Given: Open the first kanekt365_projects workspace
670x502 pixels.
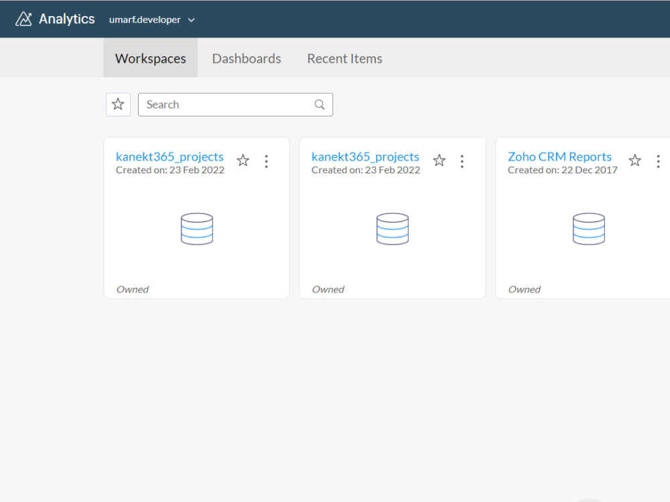Looking at the screenshot, I should [170, 157].
